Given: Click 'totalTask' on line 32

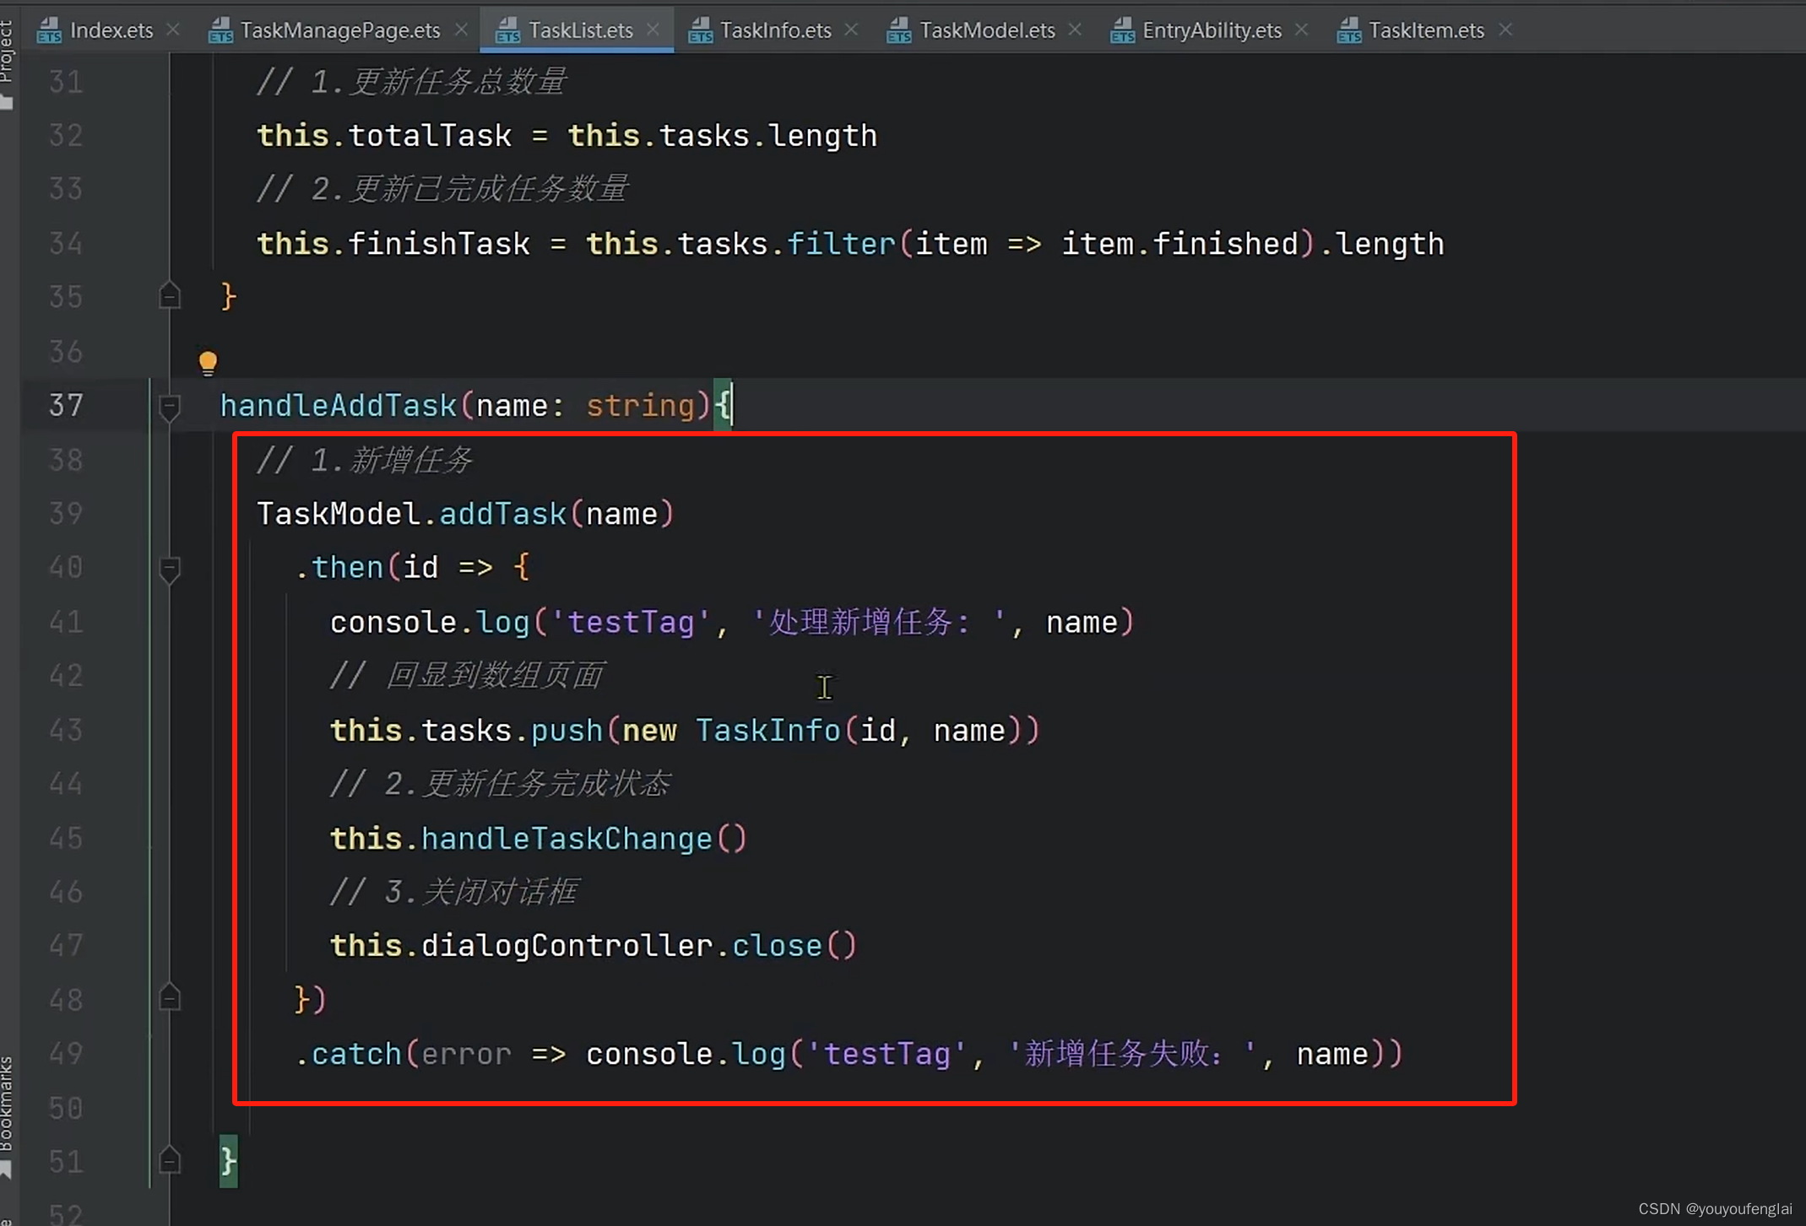Looking at the screenshot, I should click(x=430, y=136).
